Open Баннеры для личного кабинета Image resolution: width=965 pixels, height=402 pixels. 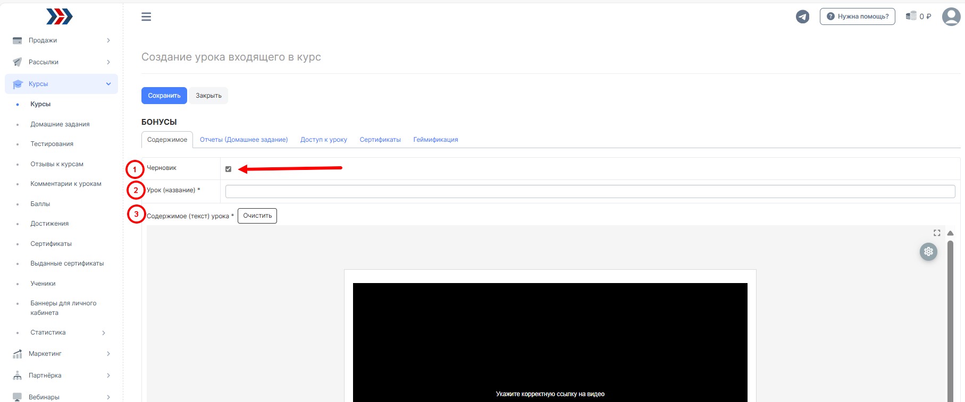click(63, 308)
